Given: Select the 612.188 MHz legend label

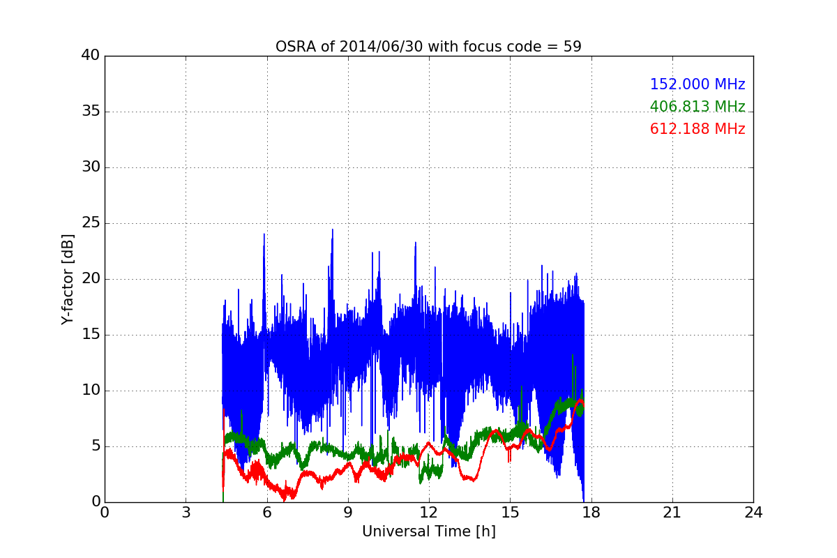Looking at the screenshot, I should 697,129.
